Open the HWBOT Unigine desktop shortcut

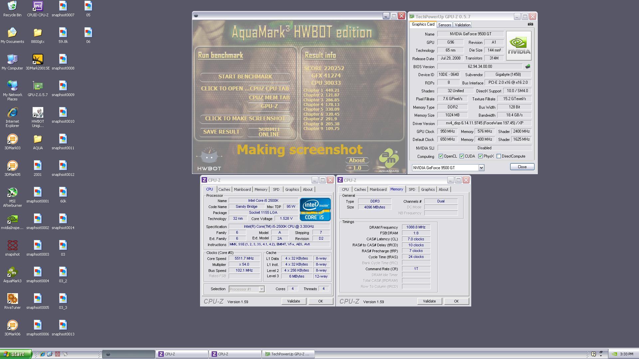tap(38, 117)
